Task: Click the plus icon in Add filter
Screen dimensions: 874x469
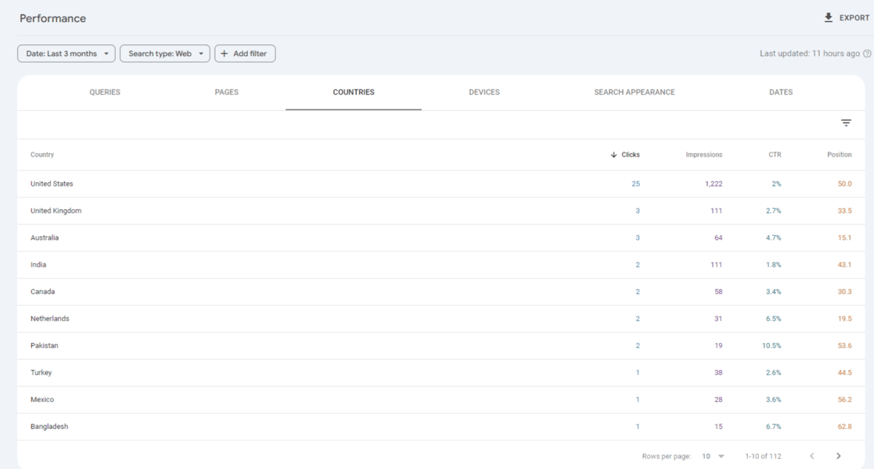Action: (224, 54)
